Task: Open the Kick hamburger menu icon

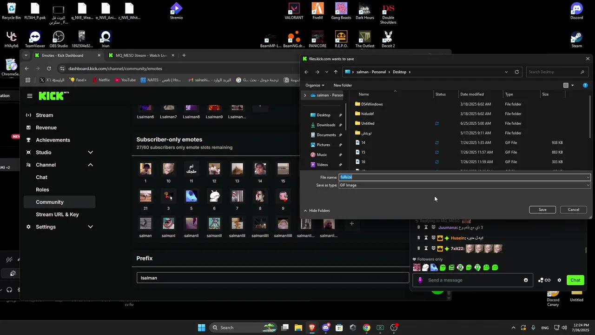Action: (x=30, y=96)
